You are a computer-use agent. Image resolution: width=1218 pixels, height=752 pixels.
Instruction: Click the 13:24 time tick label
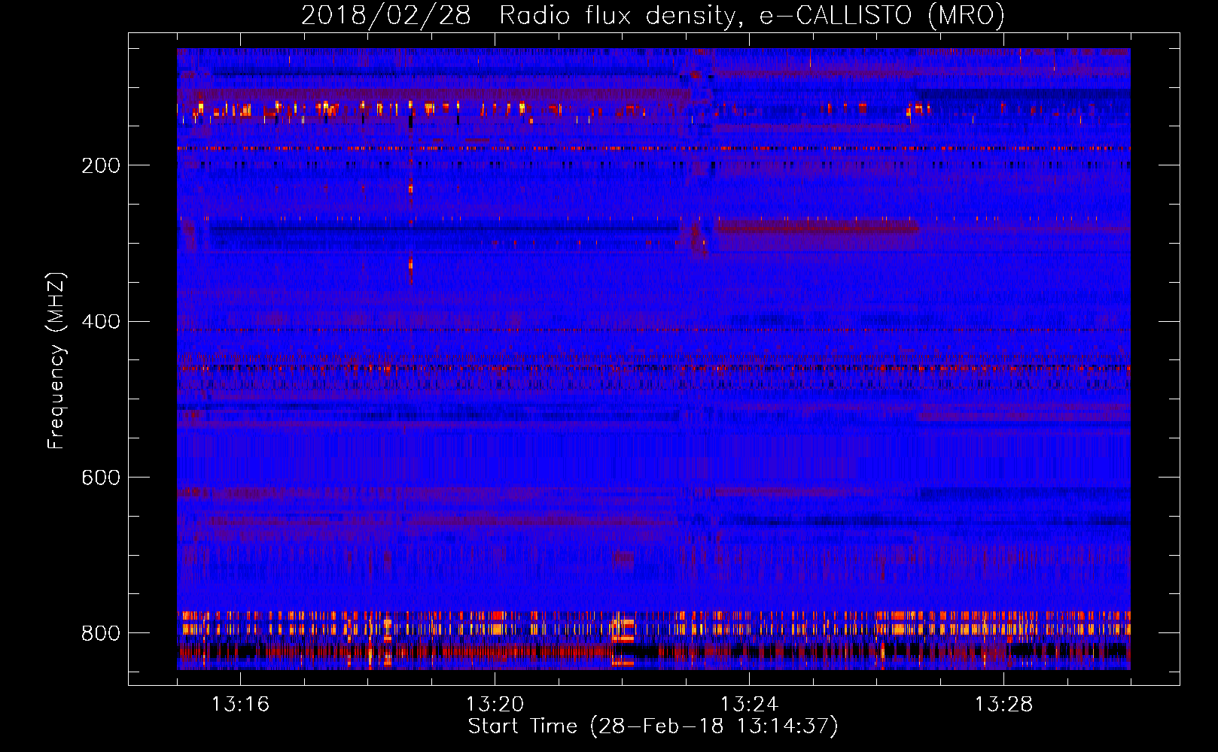[x=749, y=705]
